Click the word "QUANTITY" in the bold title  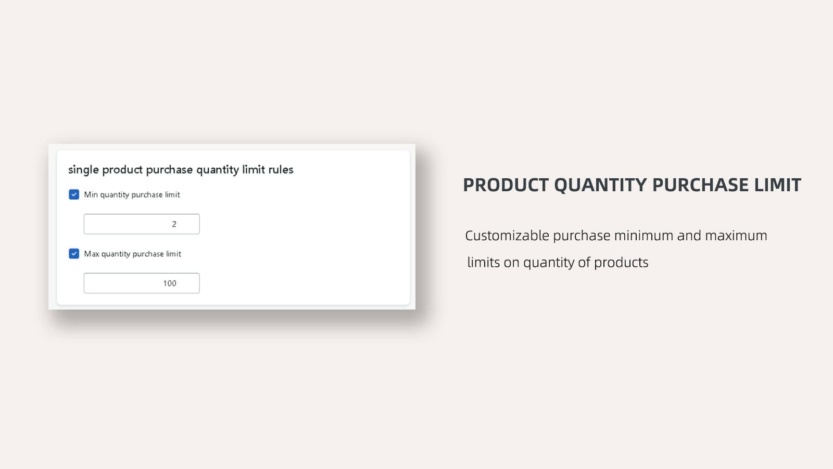[600, 185]
